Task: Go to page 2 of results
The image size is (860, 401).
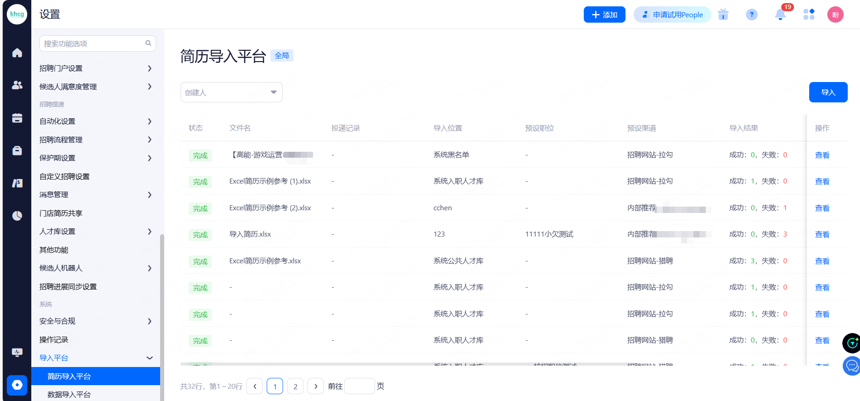Action: pyautogui.click(x=295, y=387)
